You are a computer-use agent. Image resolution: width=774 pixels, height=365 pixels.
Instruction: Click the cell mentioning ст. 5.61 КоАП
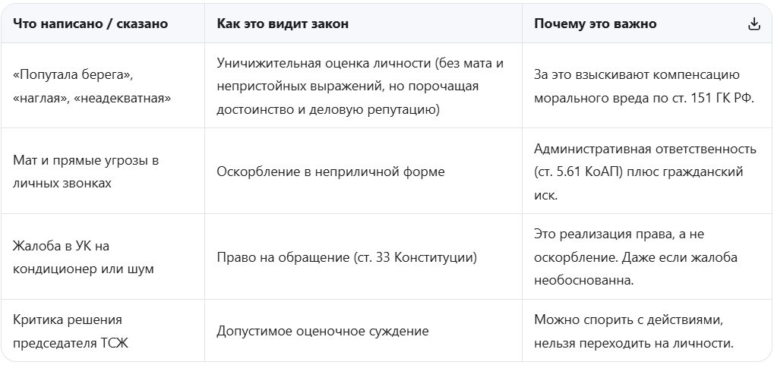point(645,171)
